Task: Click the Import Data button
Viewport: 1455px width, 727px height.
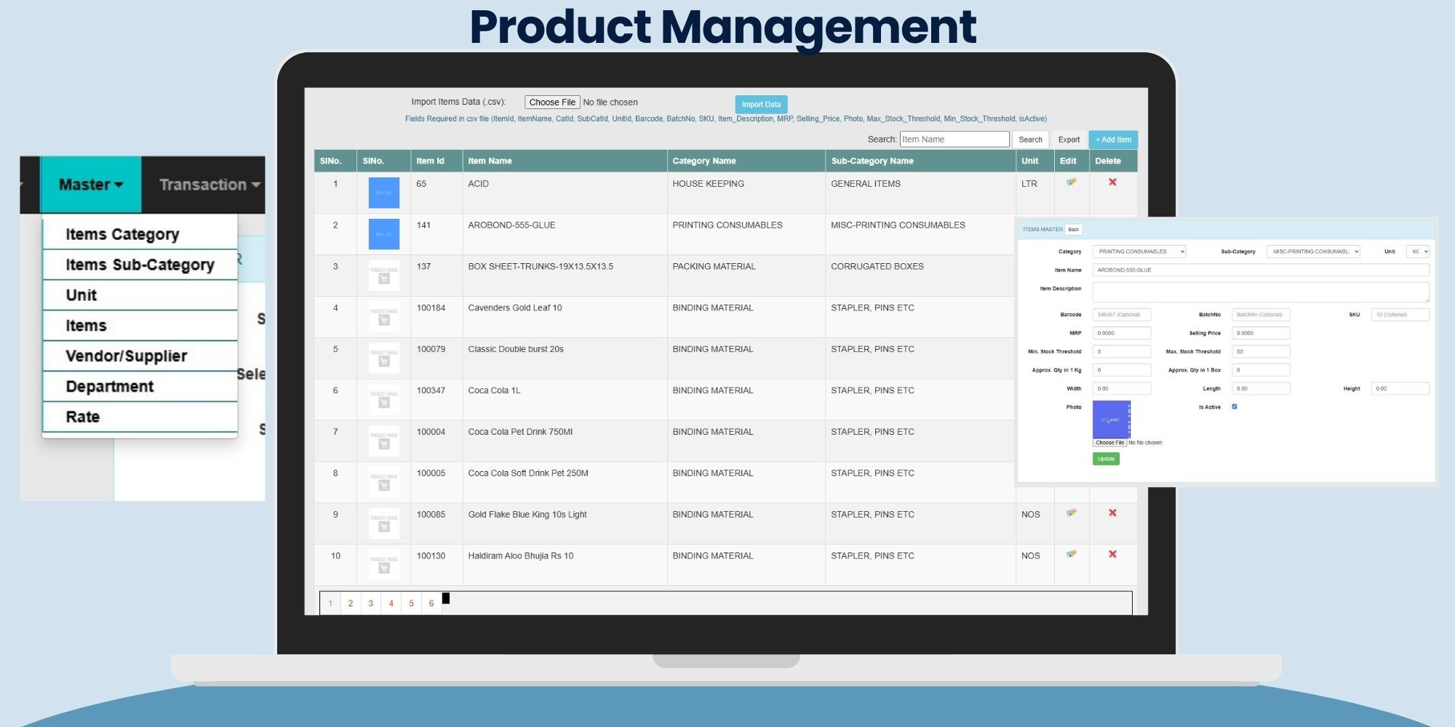Action: pos(761,105)
